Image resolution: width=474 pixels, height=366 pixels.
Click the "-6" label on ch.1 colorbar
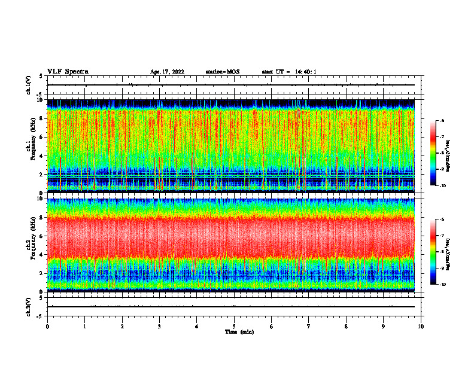[442, 120]
